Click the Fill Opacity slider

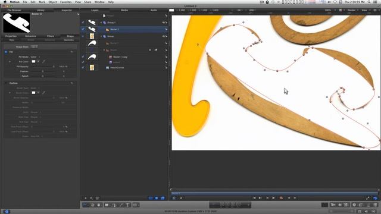(x=42, y=67)
